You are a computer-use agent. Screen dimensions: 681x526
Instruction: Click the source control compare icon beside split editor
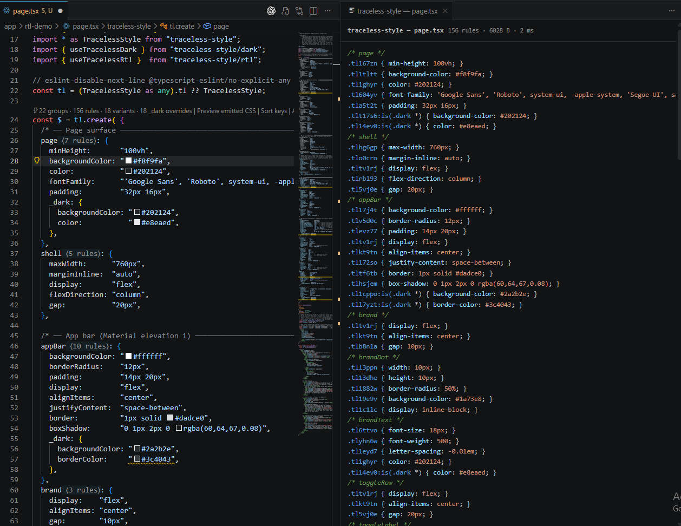click(299, 11)
